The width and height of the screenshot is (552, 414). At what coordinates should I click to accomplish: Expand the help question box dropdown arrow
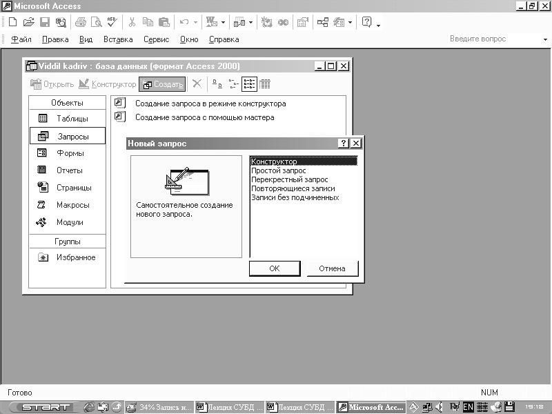(545, 39)
